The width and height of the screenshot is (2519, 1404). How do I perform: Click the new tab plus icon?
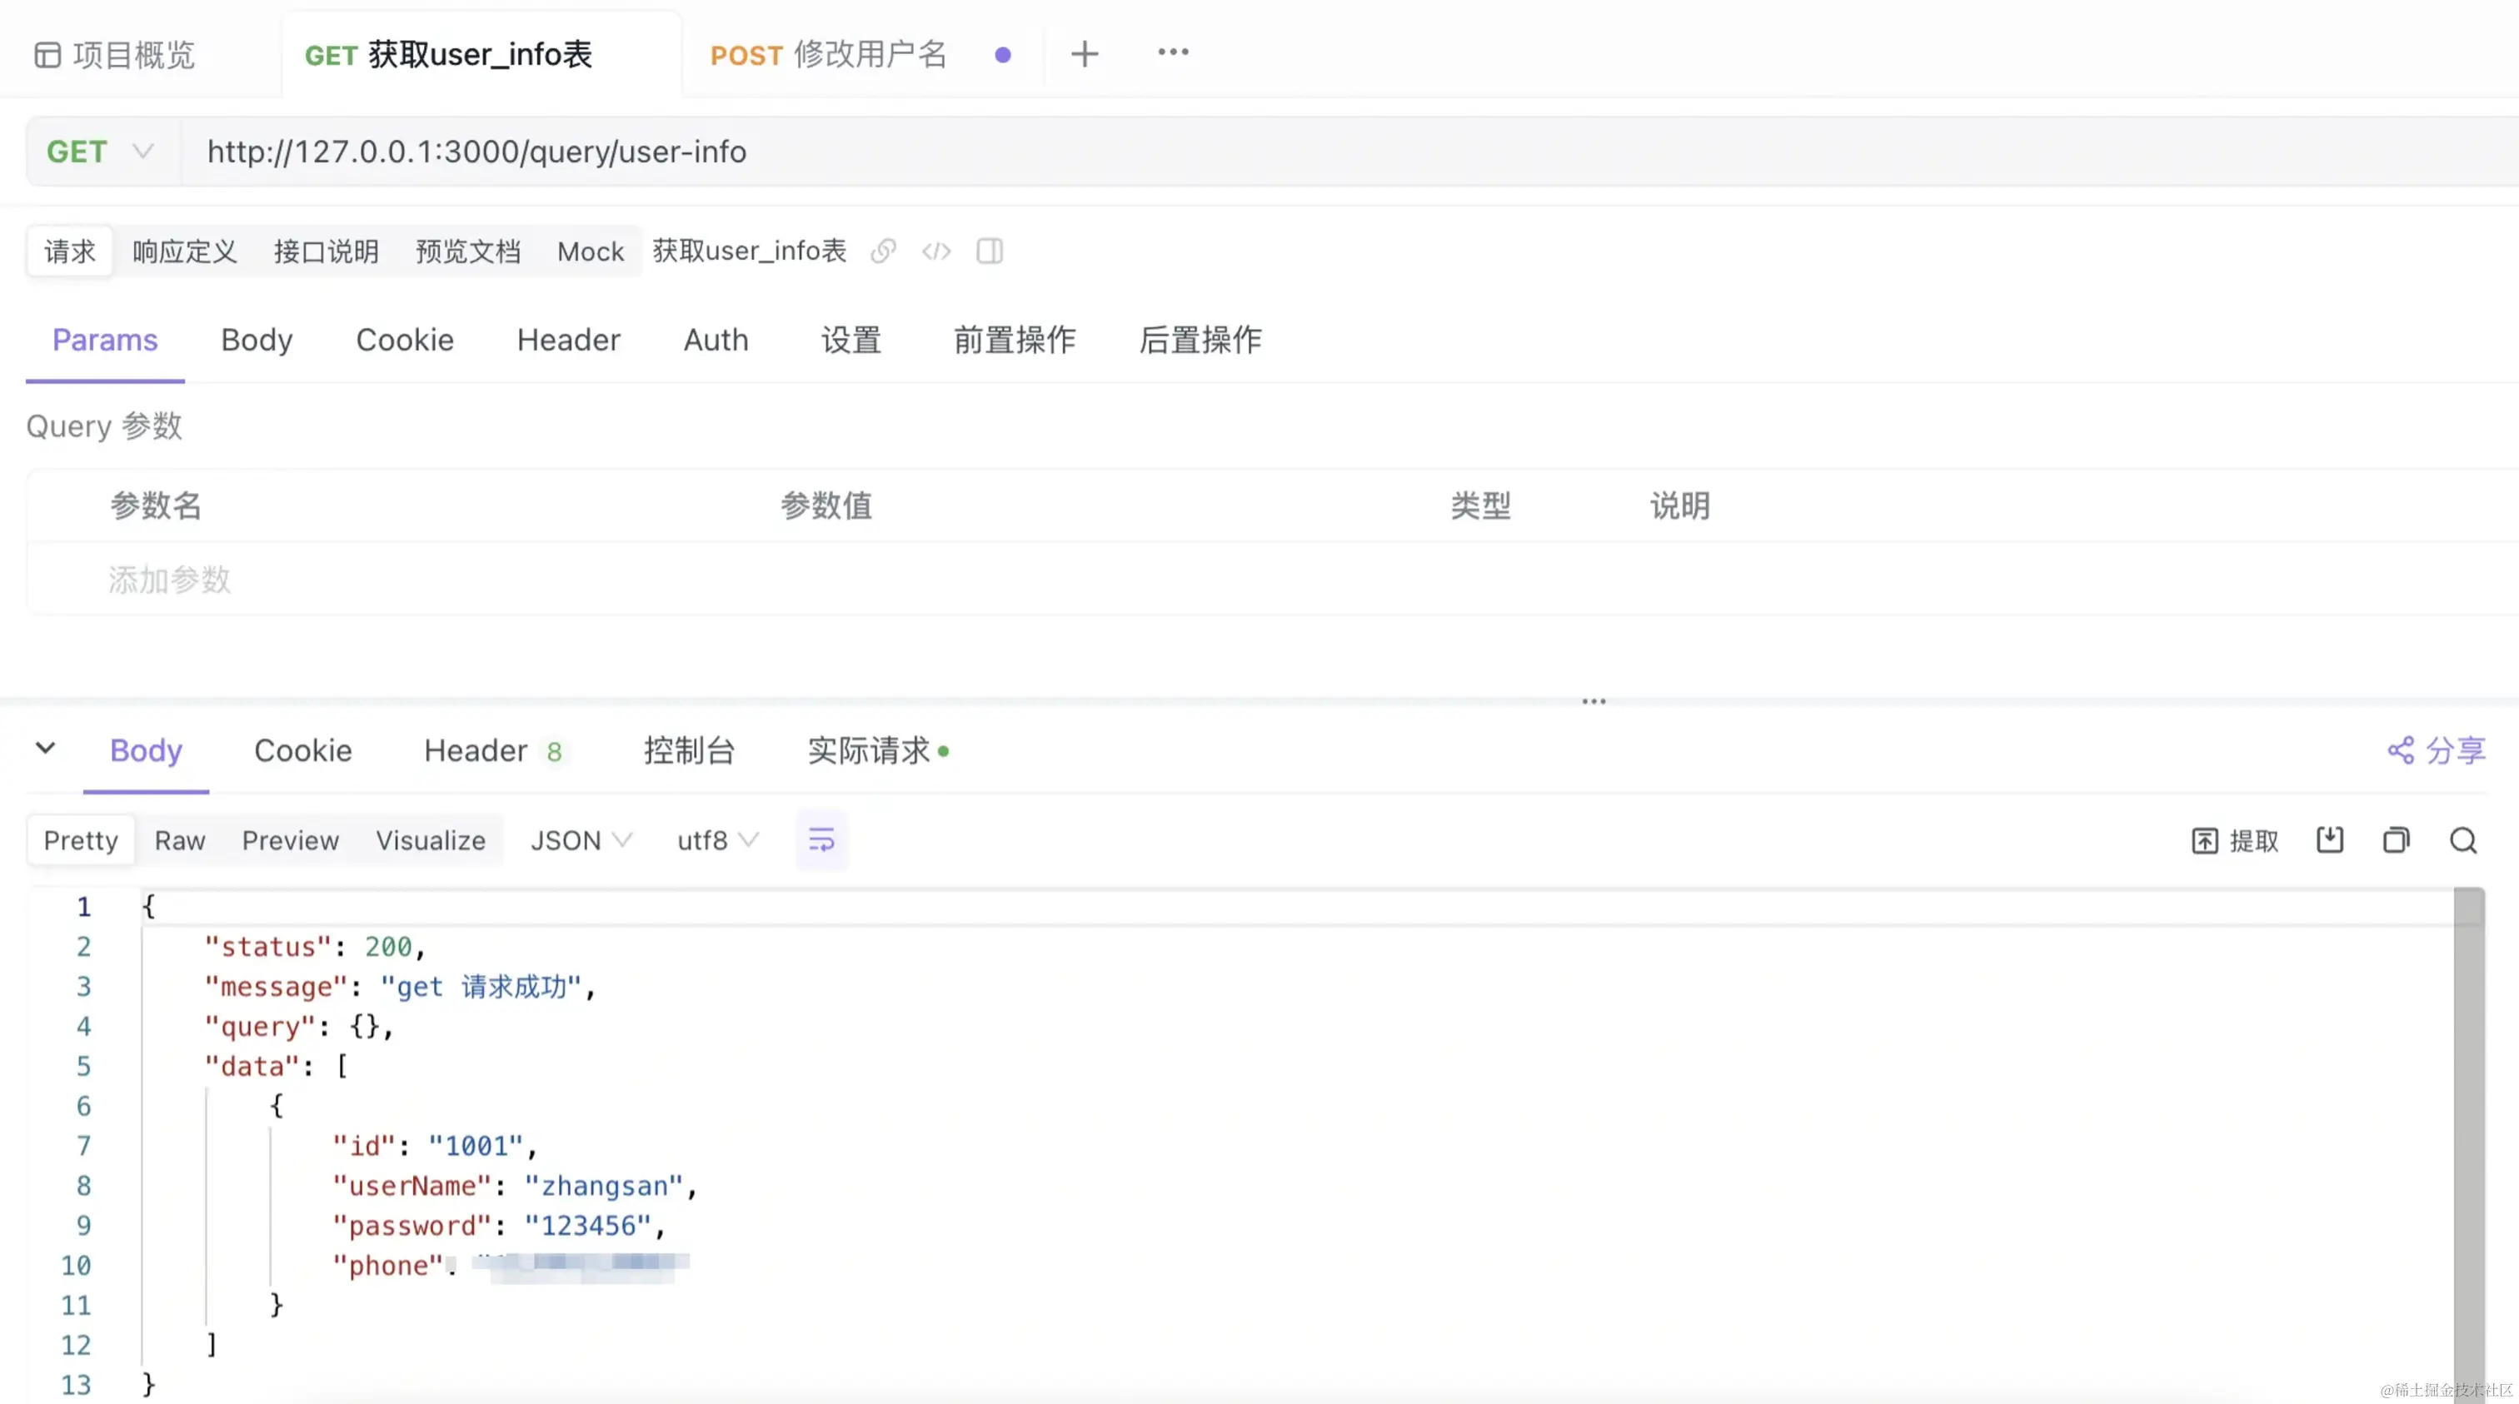coord(1085,54)
